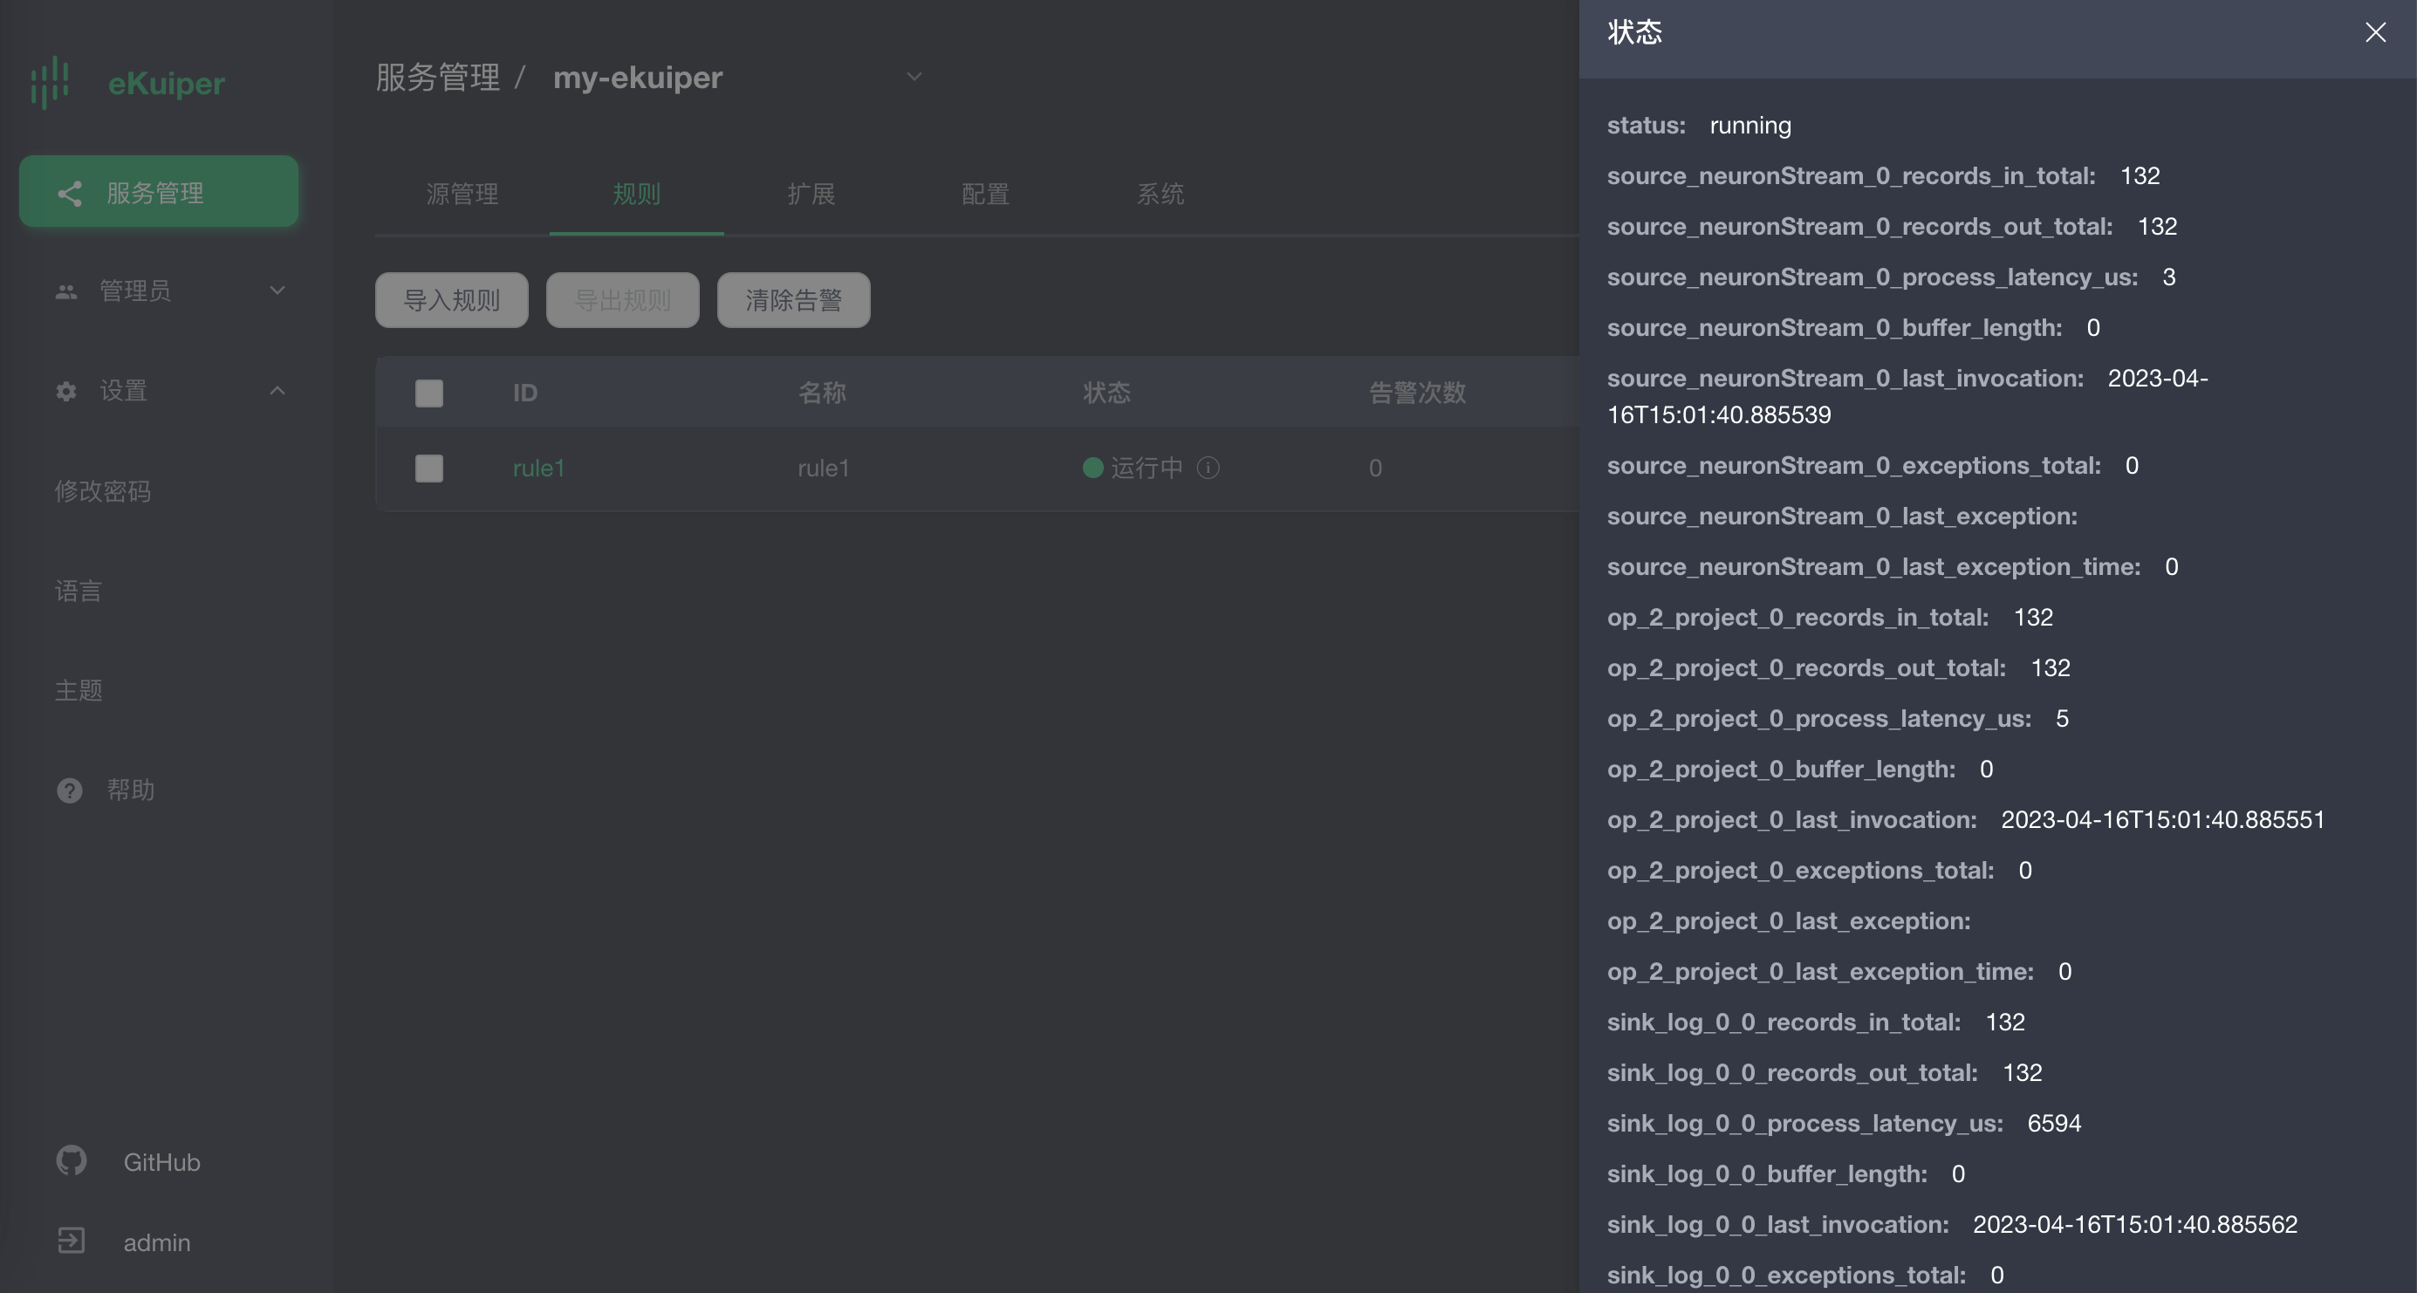Expand the 管理员 menu chevron
The height and width of the screenshot is (1293, 2417).
[x=277, y=291]
